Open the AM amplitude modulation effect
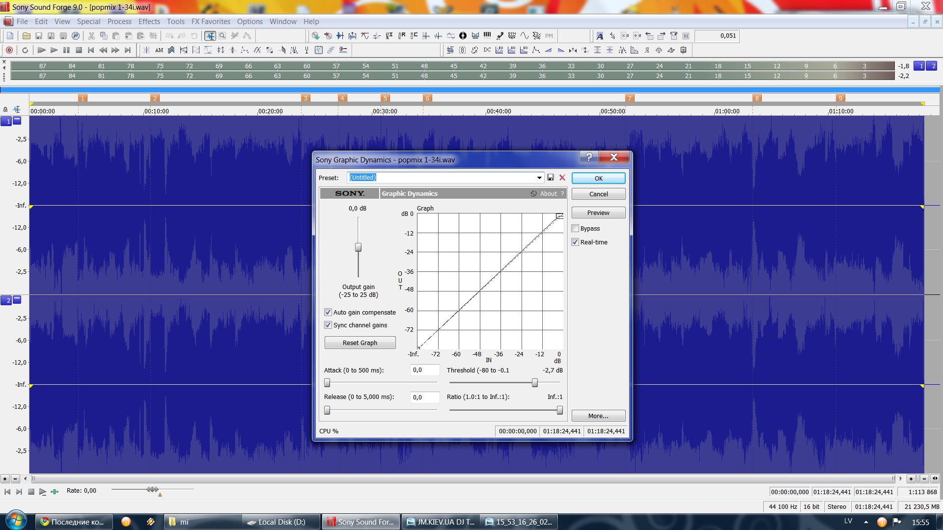 click(x=159, y=50)
